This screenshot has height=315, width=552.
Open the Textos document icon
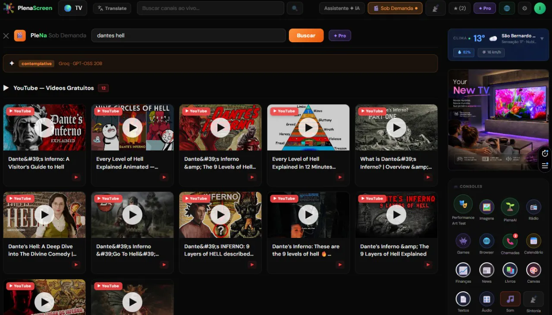coord(463,299)
